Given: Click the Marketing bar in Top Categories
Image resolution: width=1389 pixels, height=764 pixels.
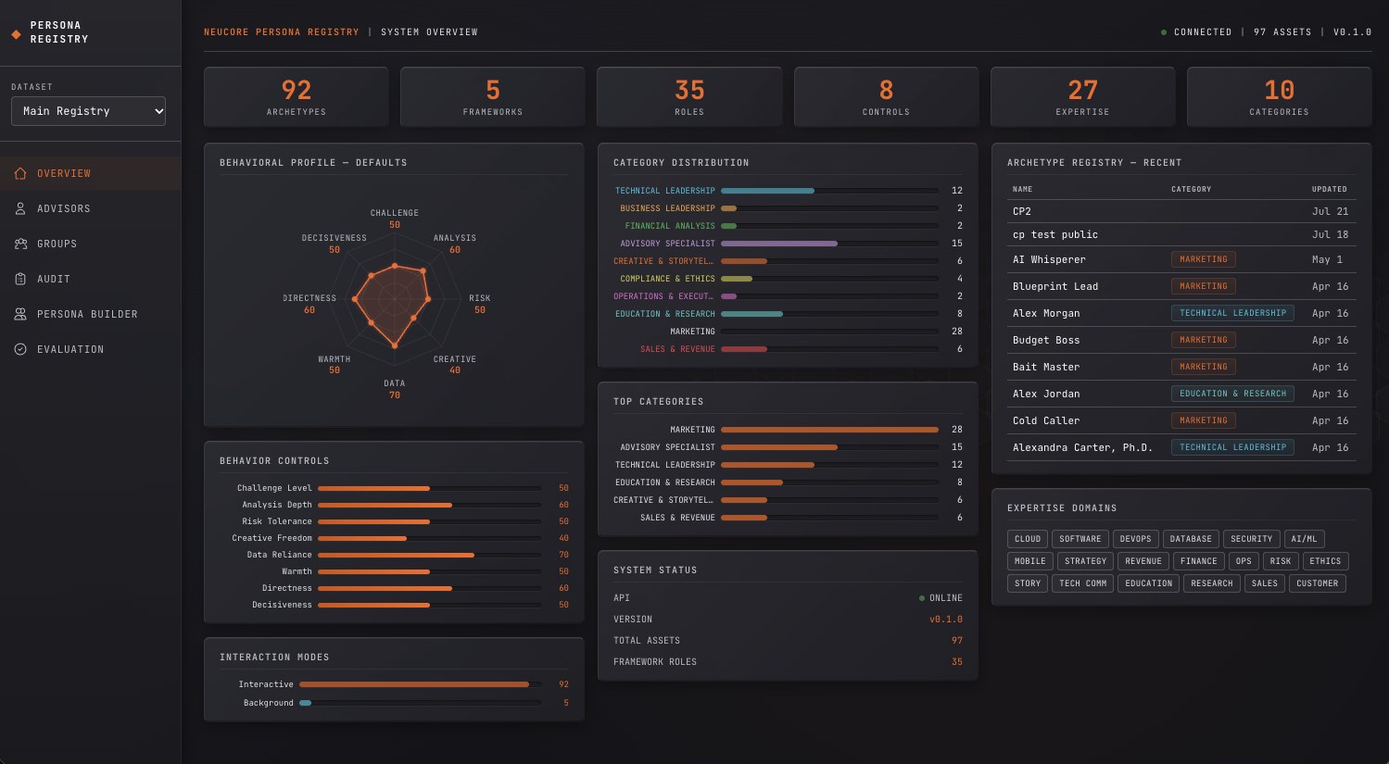Looking at the screenshot, I should click(829, 430).
